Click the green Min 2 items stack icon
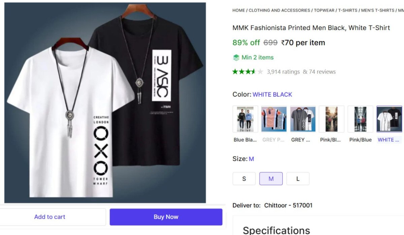This screenshot has height=235, width=404. point(236,57)
